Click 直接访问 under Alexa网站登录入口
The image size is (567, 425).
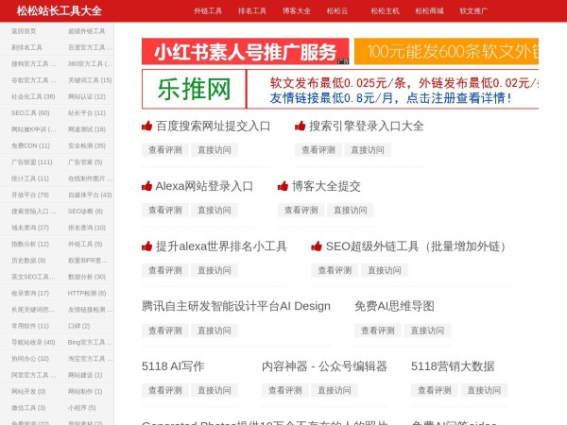[215, 210]
